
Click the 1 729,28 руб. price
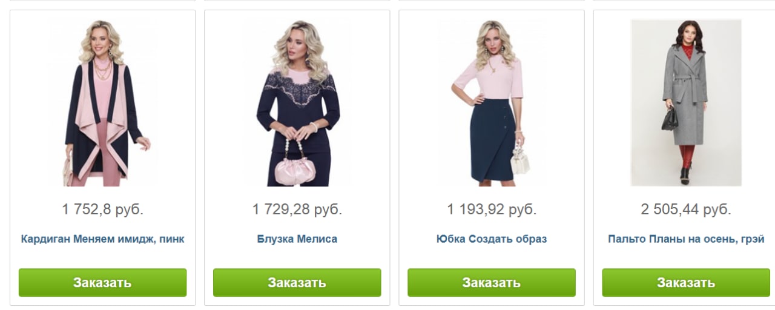(297, 210)
